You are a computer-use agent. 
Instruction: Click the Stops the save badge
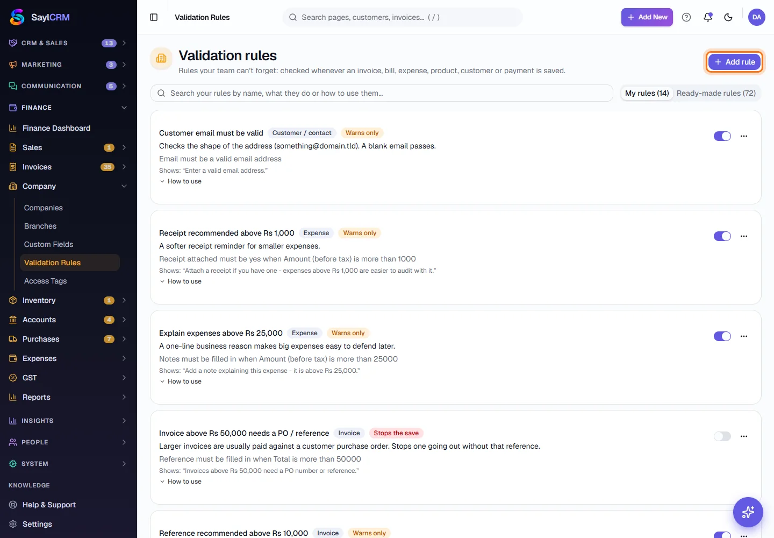396,433
